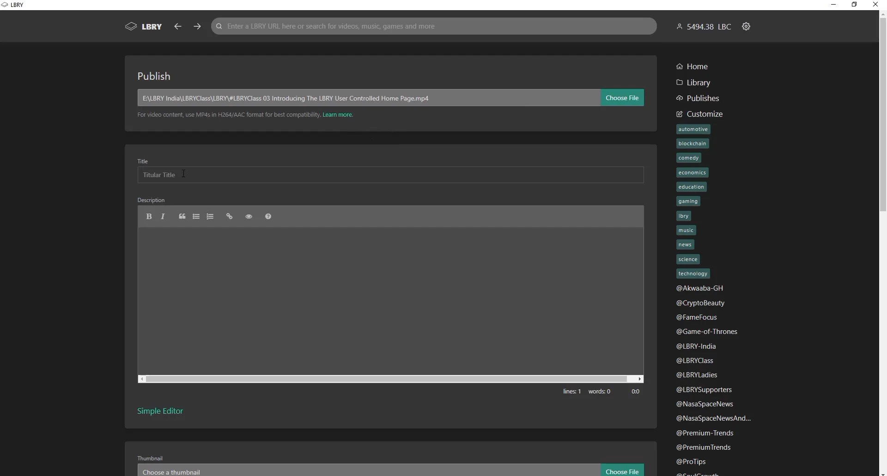Open @NasaSpaceNews channel
The width and height of the screenshot is (887, 476).
tap(705, 404)
